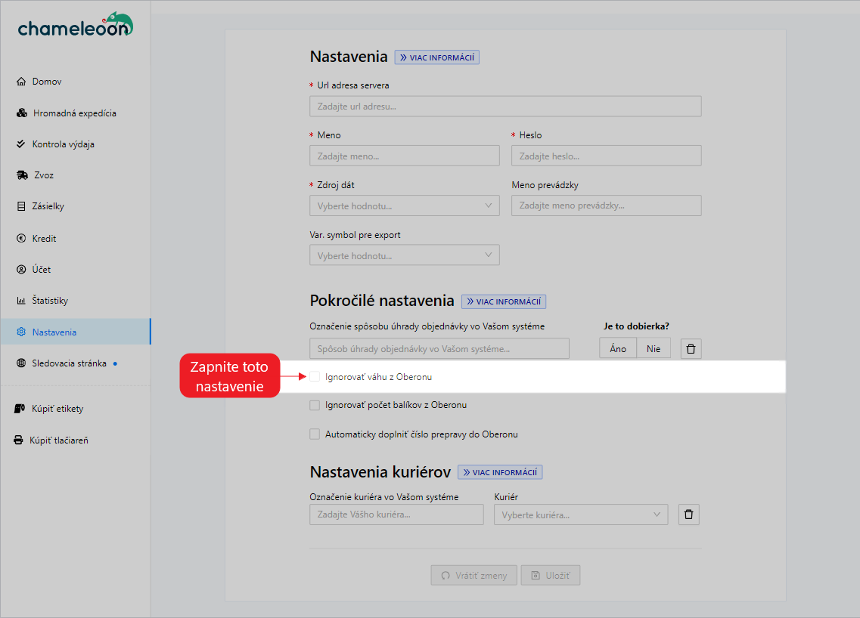Tick Ignorovať počet balíkov z Oberonu

(315, 405)
